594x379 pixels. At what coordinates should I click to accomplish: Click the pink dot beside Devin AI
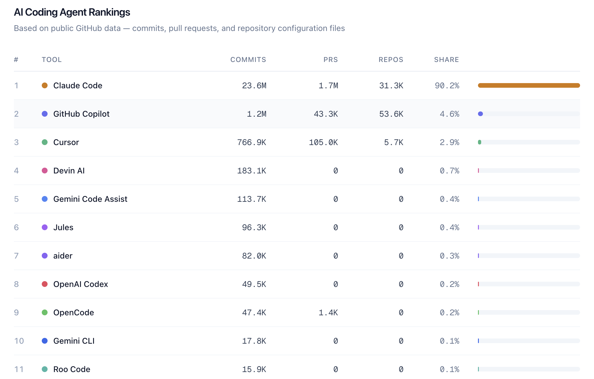(45, 171)
